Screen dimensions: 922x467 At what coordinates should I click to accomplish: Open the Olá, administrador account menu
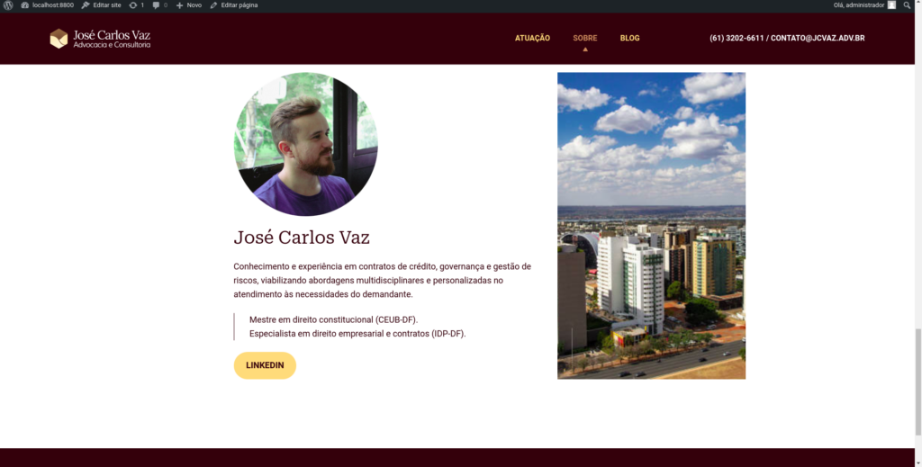(863, 5)
